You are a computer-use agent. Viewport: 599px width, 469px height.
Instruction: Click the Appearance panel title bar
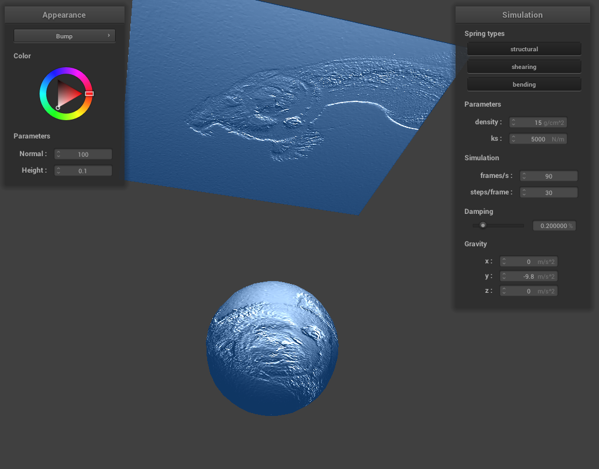(x=64, y=15)
